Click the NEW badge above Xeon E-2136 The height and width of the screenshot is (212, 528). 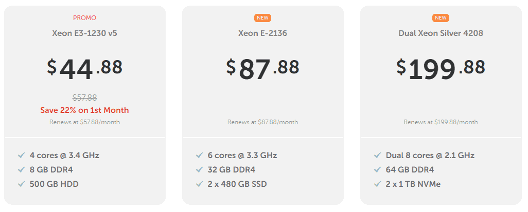tap(262, 18)
